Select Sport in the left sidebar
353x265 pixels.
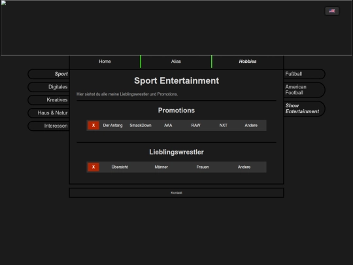pyautogui.click(x=48, y=74)
